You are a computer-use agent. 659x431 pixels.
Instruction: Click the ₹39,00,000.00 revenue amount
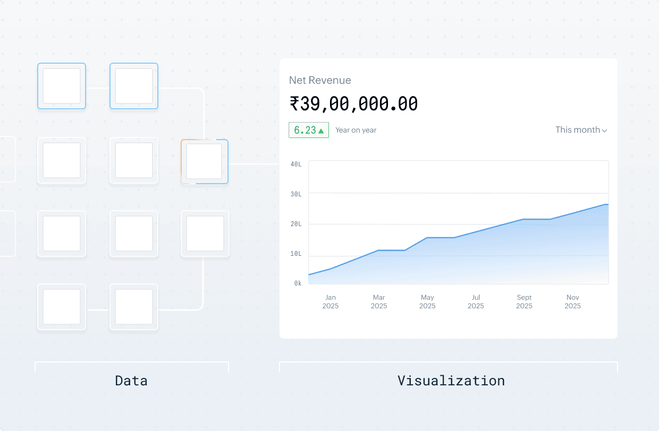pyautogui.click(x=353, y=104)
